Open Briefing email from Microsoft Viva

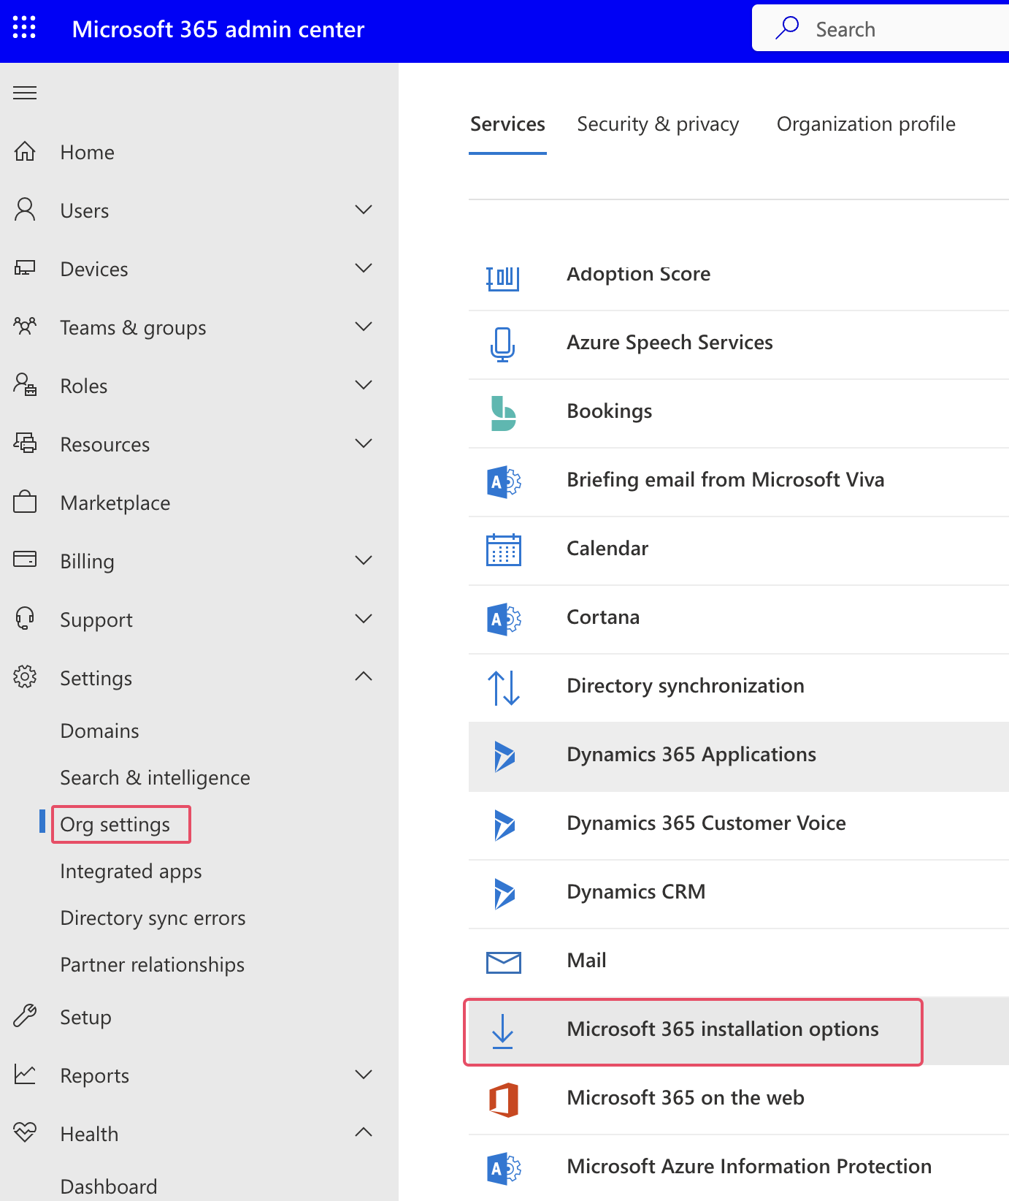tap(739, 482)
